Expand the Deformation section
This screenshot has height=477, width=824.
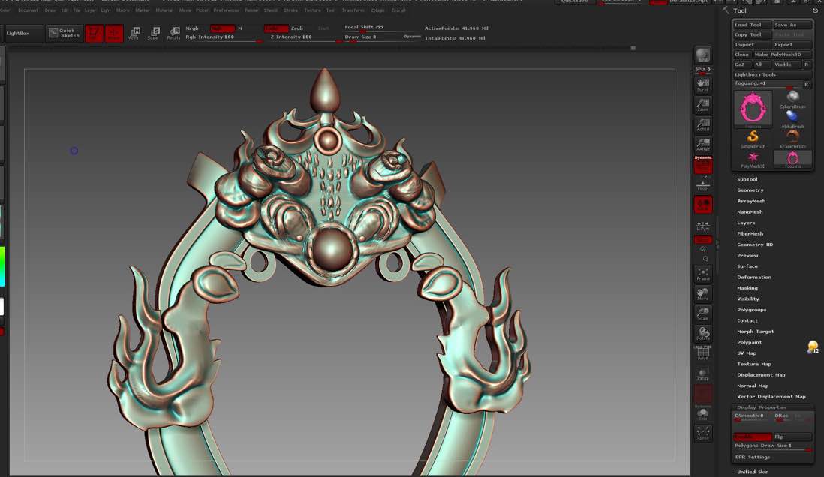pos(755,277)
